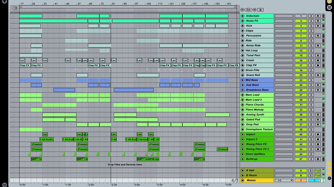The width and height of the screenshot is (334, 187).
Task: Arm the Analog Synth track
Action: click(x=318, y=115)
